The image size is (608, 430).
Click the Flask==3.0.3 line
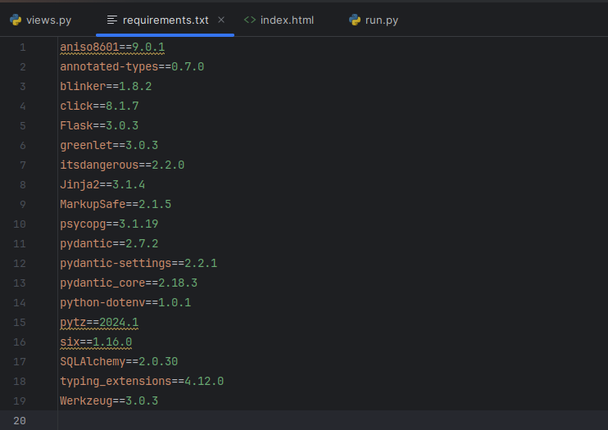coord(99,125)
